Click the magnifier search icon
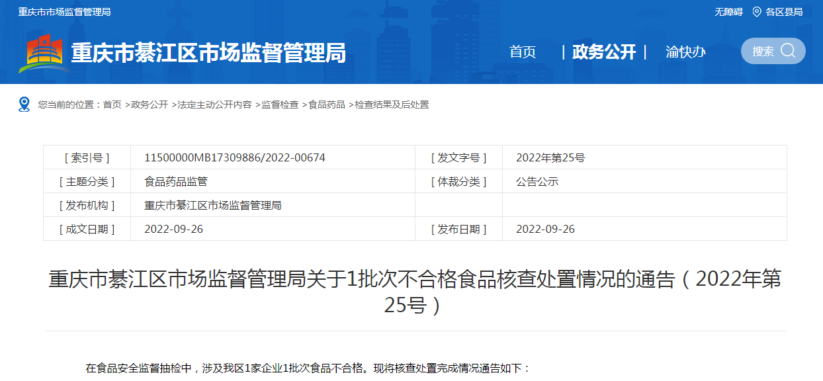This screenshot has height=381, width=823. tap(788, 51)
